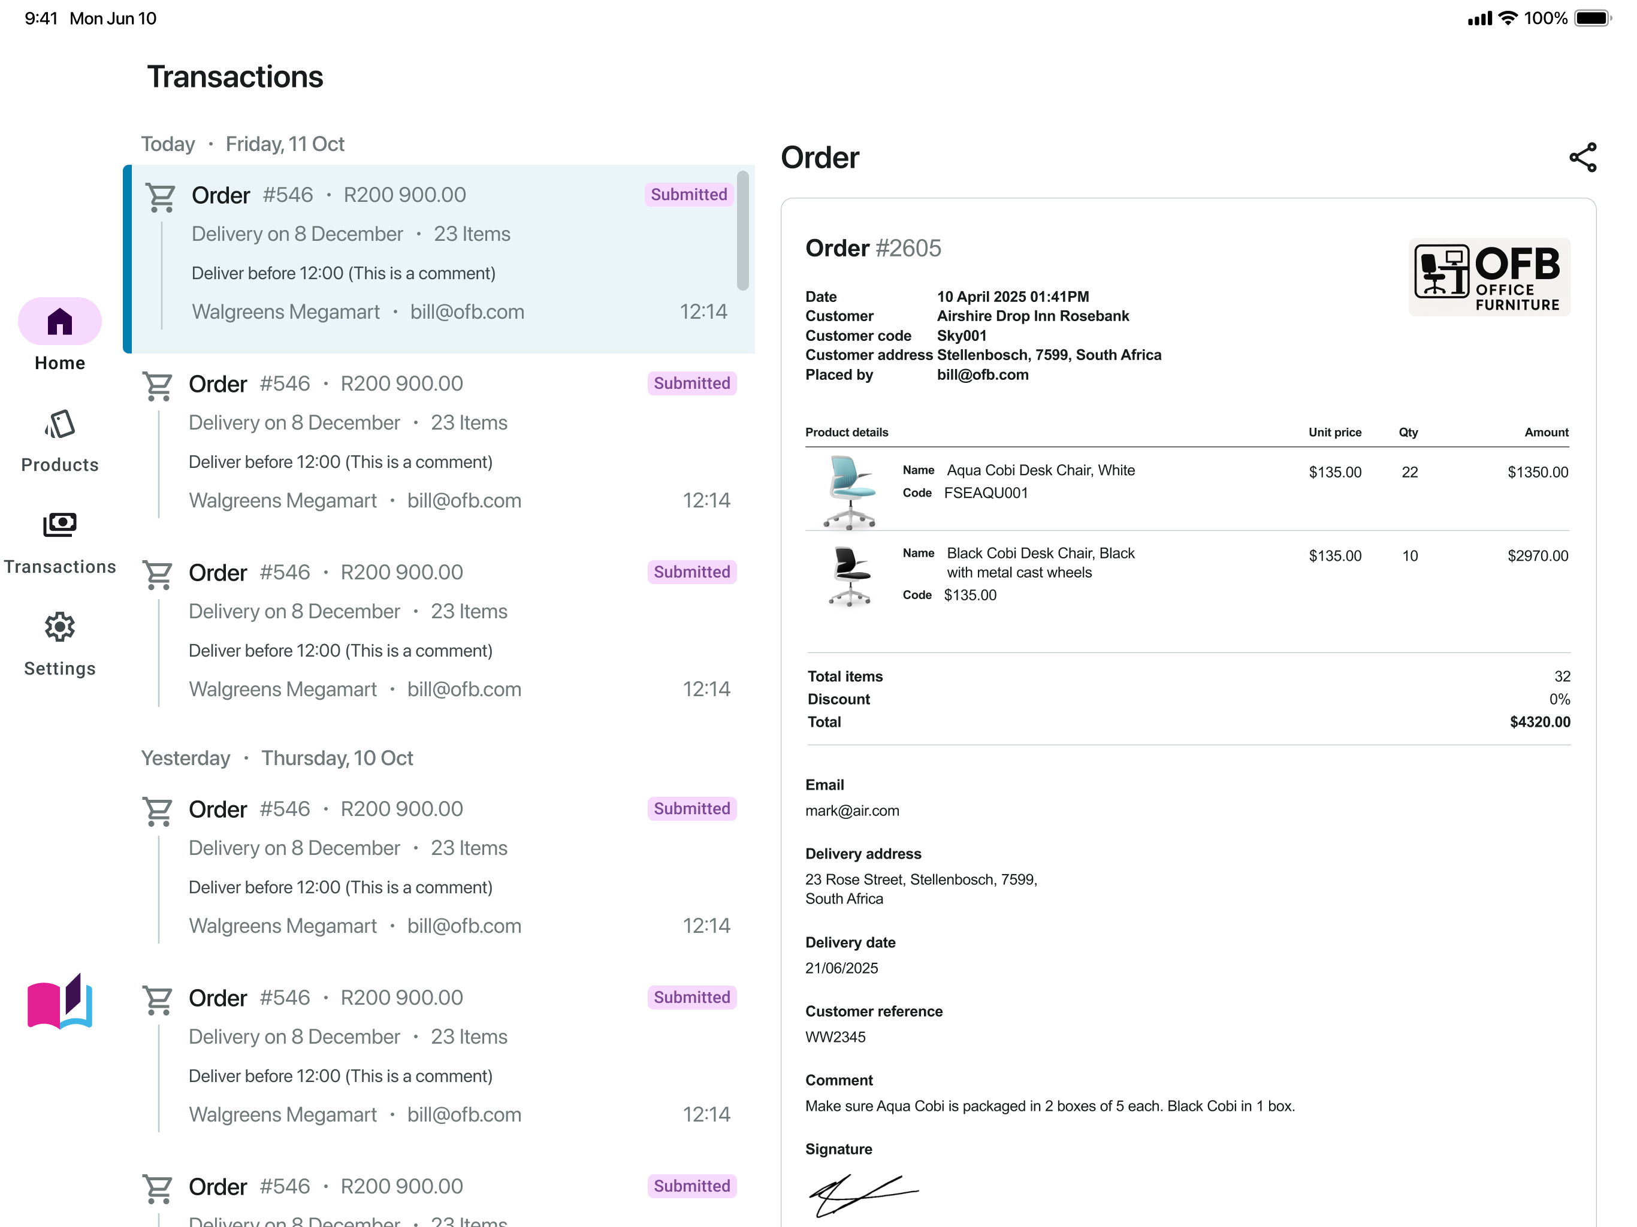Click amount '$1350.00'
Viewport: 1637px width, 1227px height.
(1538, 472)
